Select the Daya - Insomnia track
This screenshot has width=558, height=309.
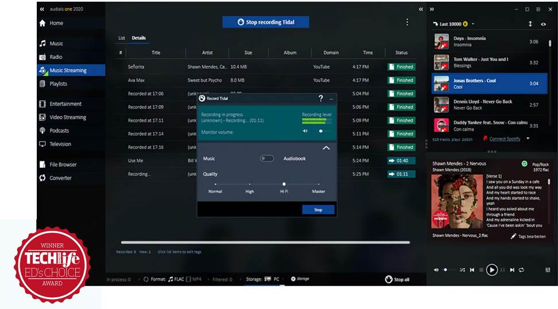pos(490,41)
